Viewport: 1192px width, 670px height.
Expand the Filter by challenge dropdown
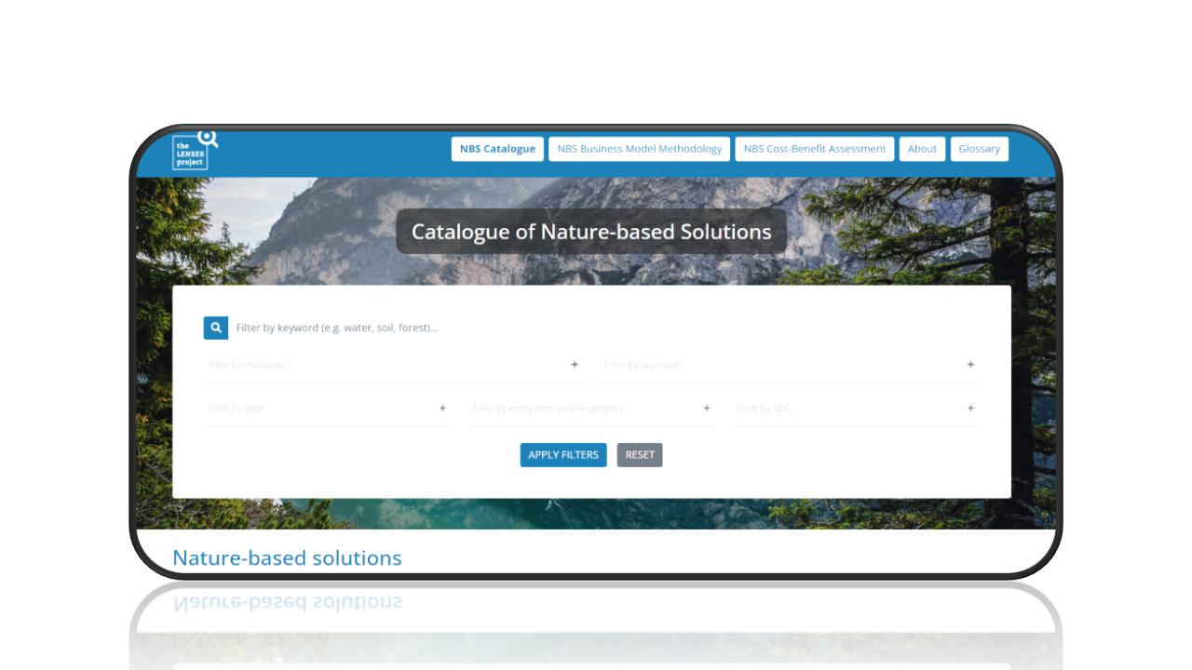(x=394, y=365)
